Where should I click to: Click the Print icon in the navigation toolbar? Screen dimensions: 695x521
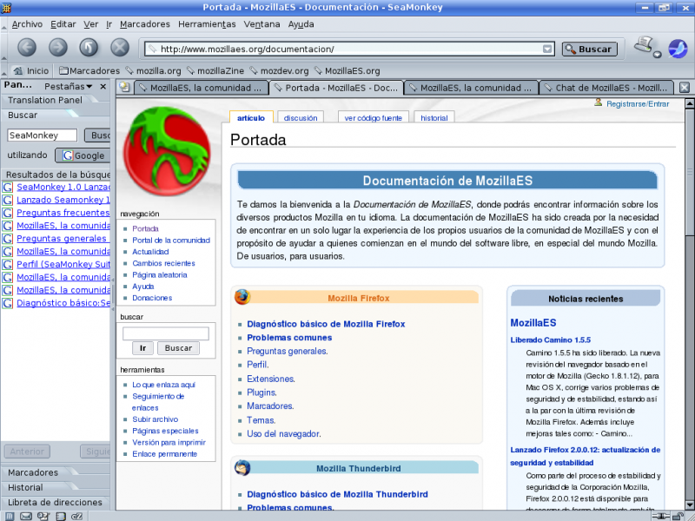pos(644,45)
